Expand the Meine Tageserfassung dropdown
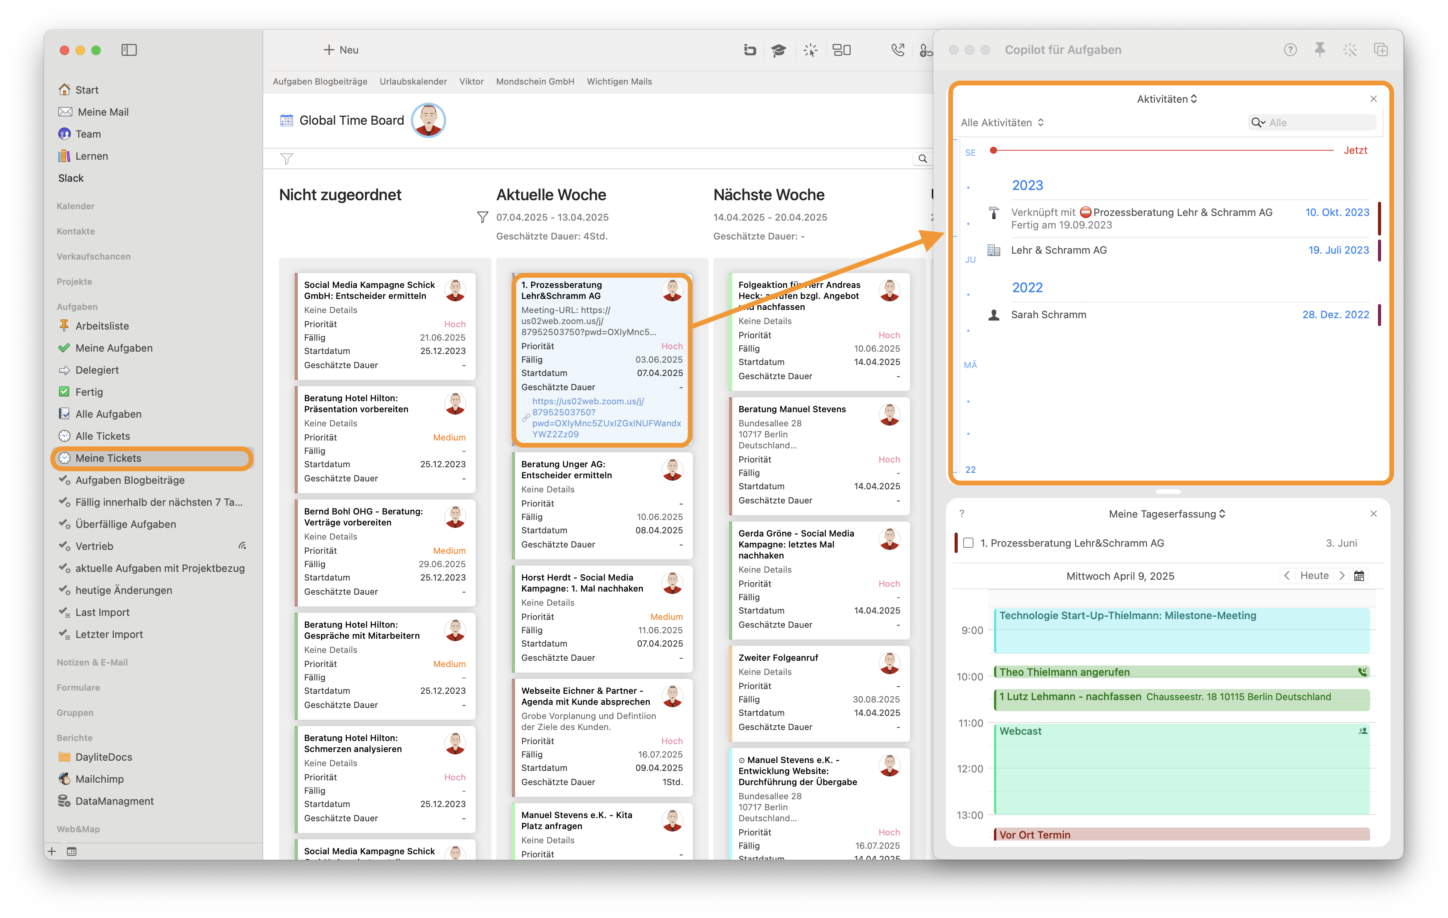 click(x=1167, y=514)
